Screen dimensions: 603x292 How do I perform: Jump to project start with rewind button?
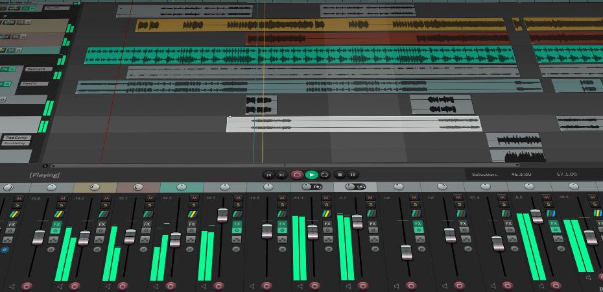[268, 175]
